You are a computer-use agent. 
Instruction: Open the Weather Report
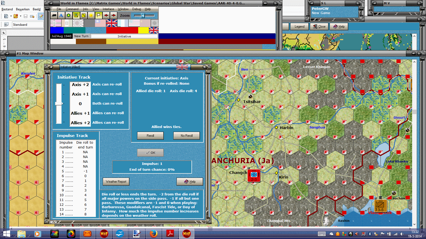coord(116,182)
